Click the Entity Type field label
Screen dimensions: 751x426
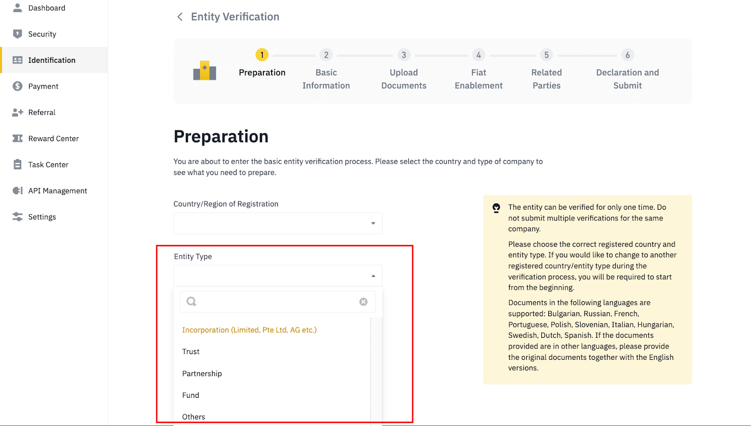[x=193, y=256]
